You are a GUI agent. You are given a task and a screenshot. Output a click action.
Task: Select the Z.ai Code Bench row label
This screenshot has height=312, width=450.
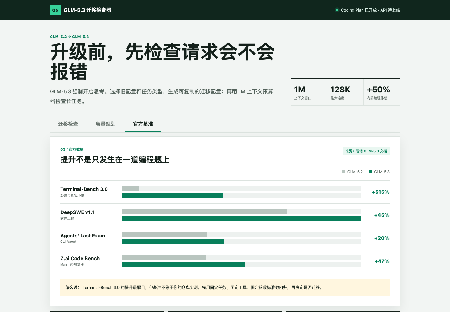tap(80, 258)
